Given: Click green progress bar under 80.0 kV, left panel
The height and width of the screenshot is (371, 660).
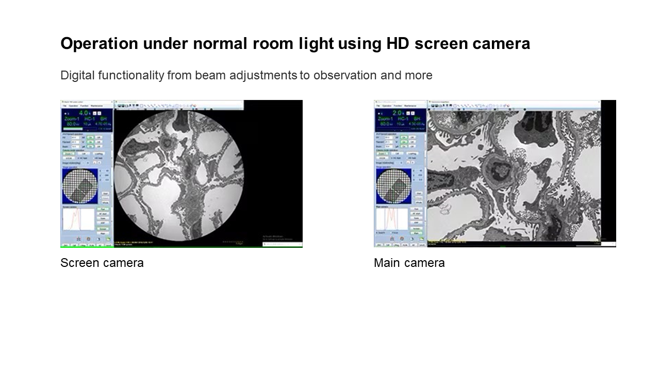Looking at the screenshot, I should point(72,129).
